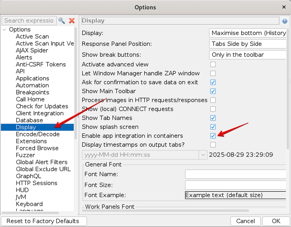Click the Font Name input field
This screenshot has width=291, height=227.
click(236, 174)
